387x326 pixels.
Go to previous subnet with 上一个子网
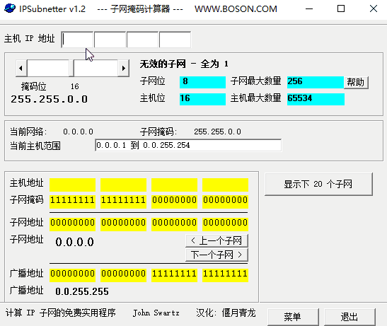(216, 240)
